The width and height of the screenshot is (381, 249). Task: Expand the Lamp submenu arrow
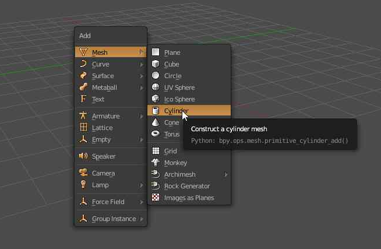(x=142, y=185)
